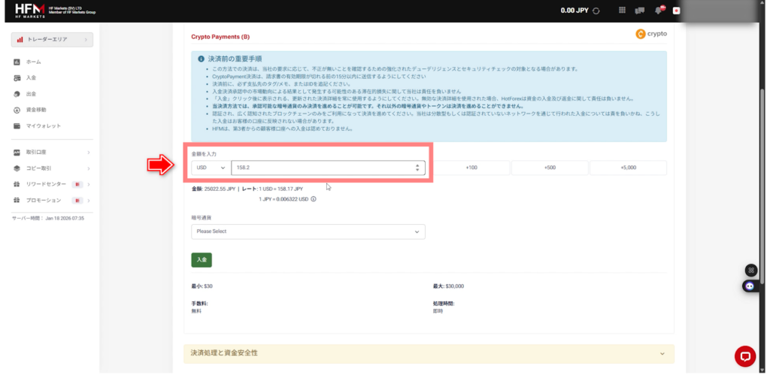Viewport: 770px width, 378px height.
Task: Open the red live chat bubble
Action: [x=744, y=356]
